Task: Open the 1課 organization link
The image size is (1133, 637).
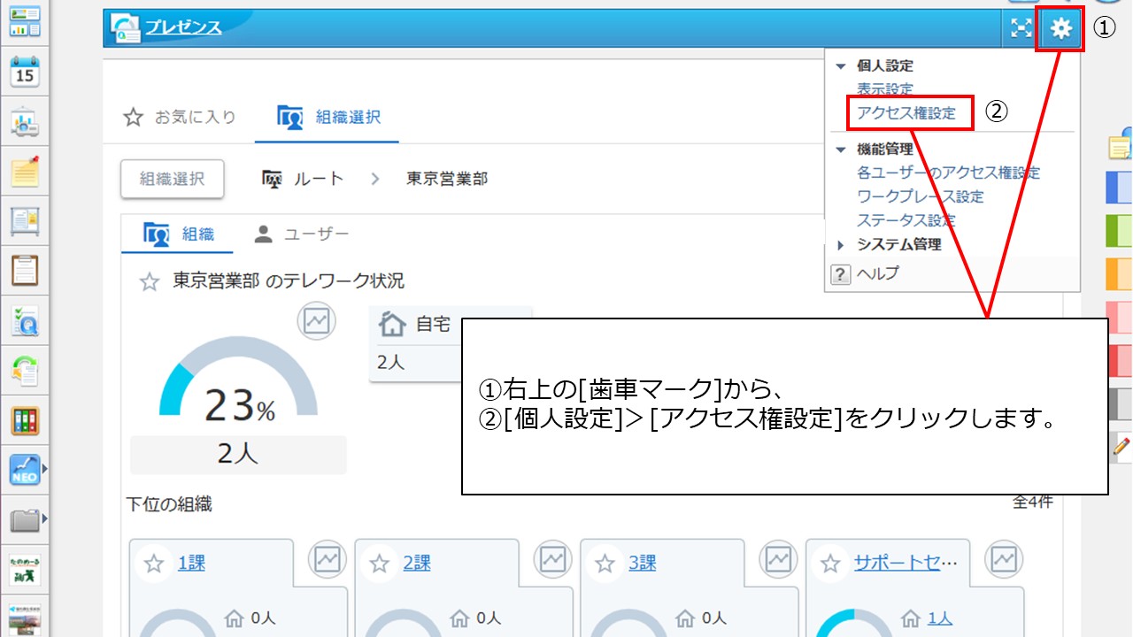Action: (192, 563)
